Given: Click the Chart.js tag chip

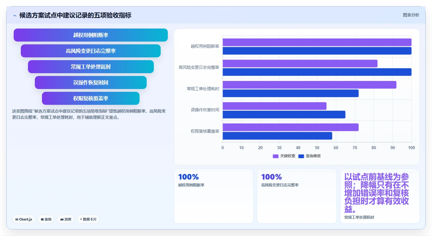Looking at the screenshot, I should click(x=24, y=219).
